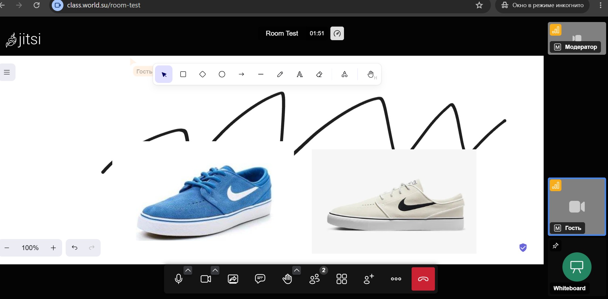Select the Eraser tool
608x299 pixels.
[319, 75]
